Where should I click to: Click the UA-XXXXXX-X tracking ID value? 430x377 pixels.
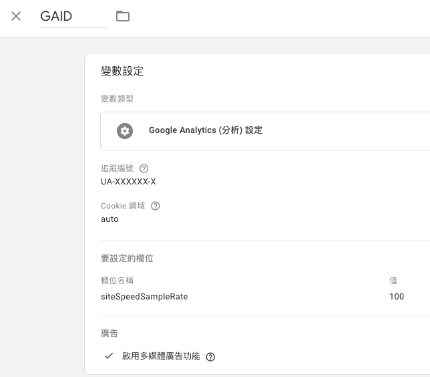click(x=128, y=182)
